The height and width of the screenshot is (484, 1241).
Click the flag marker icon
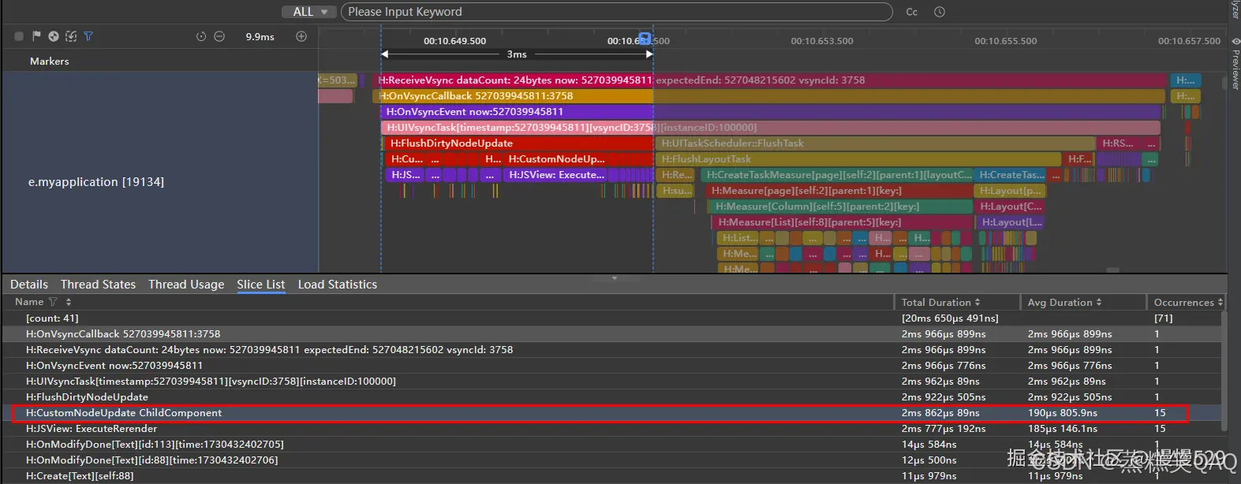36,36
